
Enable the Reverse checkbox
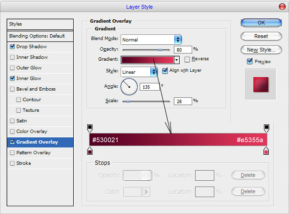[x=187, y=59]
